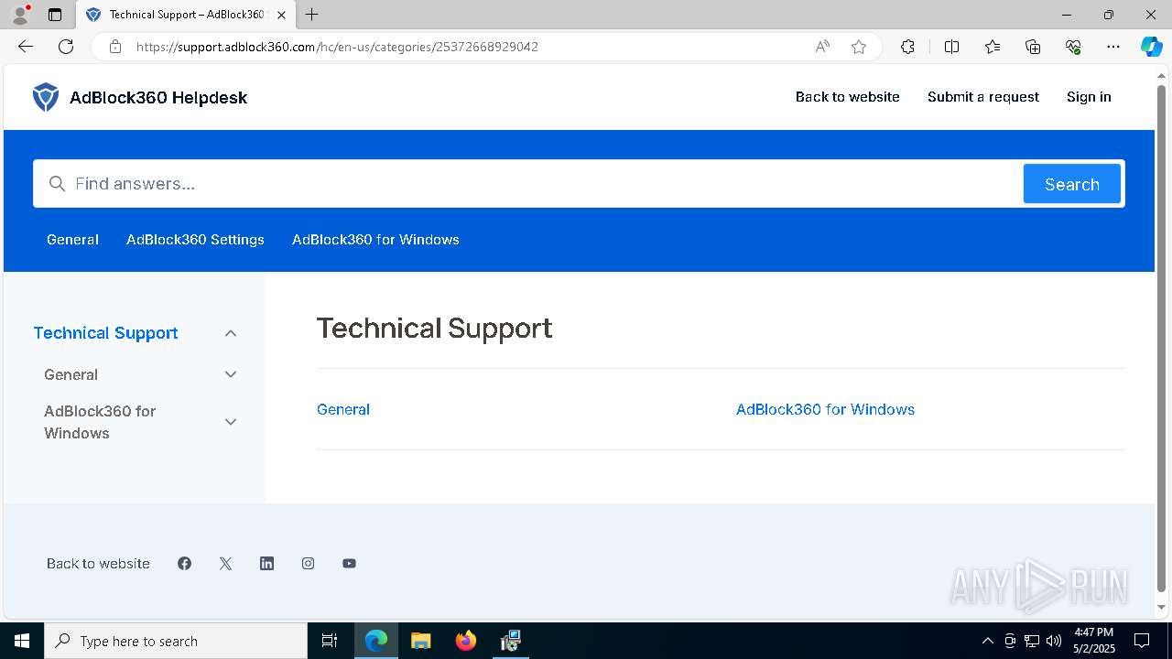Screen dimensions: 1172x659
Task: Collapse Technical Support sidebar section
Action: point(231,333)
